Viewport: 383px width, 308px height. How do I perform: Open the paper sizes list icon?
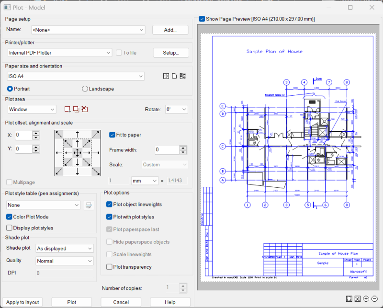182,76
